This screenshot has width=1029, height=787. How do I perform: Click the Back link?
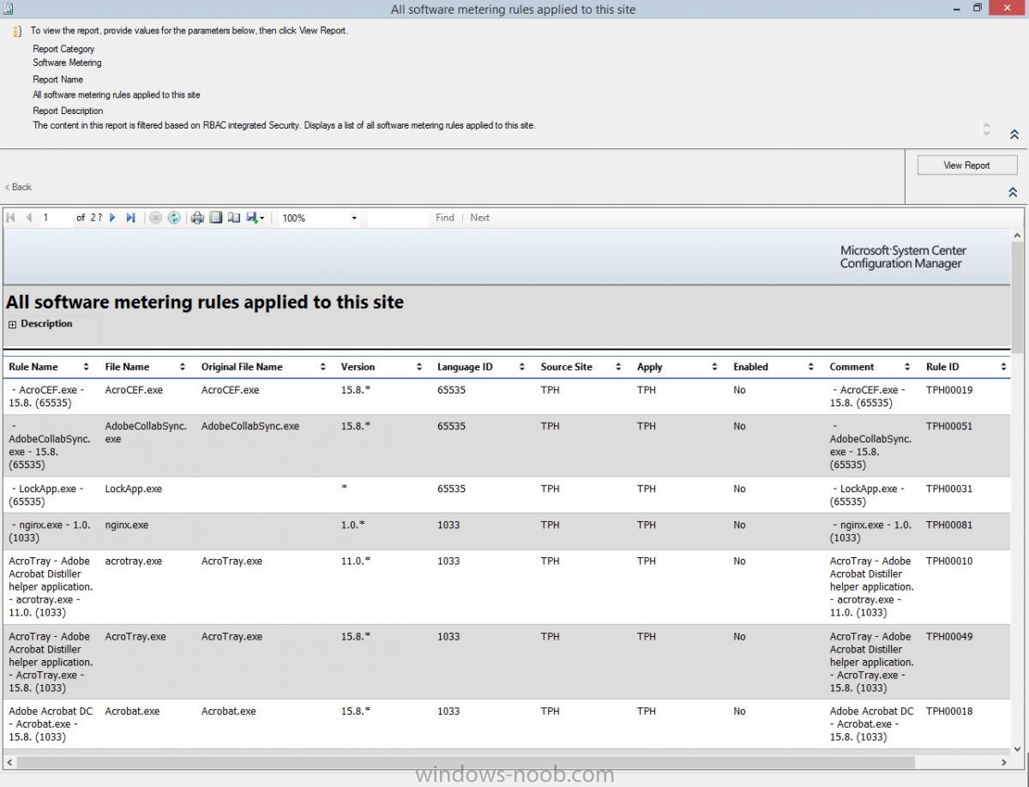pos(19,187)
